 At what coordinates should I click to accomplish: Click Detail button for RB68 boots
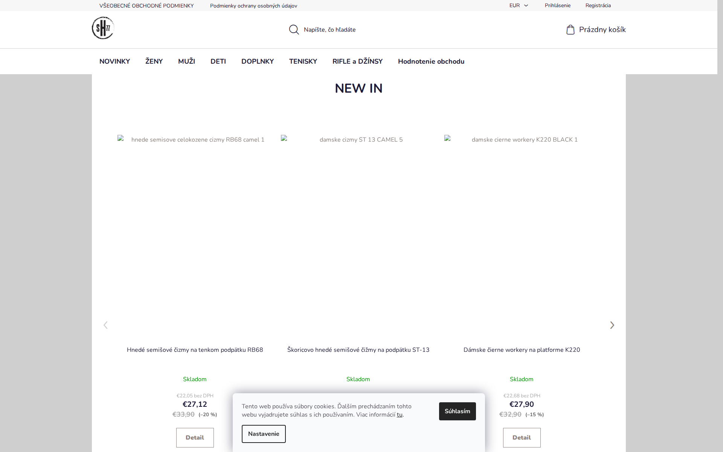[x=195, y=438]
